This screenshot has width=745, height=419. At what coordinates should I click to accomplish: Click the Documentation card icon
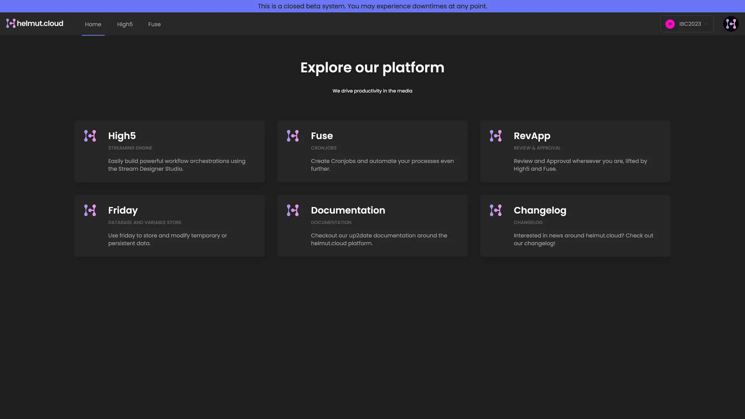pos(293,210)
